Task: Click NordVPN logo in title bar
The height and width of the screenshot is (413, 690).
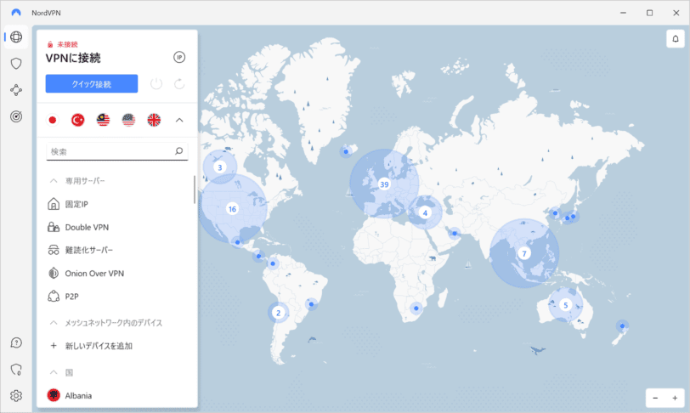Action: [x=16, y=13]
